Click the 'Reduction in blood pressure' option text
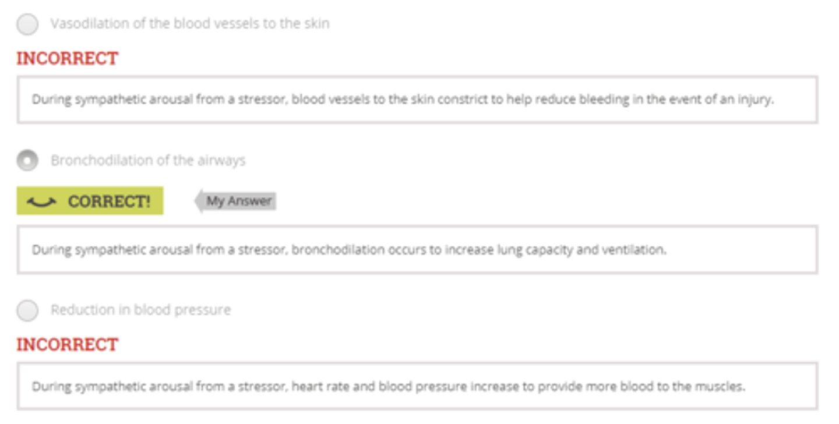 click(140, 310)
